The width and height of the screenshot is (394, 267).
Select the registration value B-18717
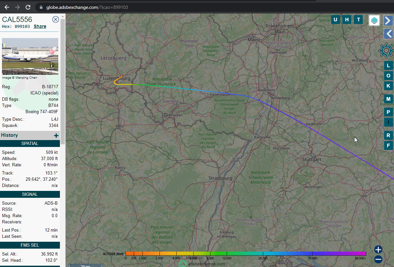[50, 87]
